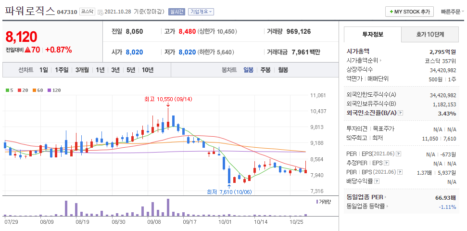This screenshot has height=231, width=467.
Task: Click the 외국인보유주식수(B) value 1,182,153
Action: (444, 104)
